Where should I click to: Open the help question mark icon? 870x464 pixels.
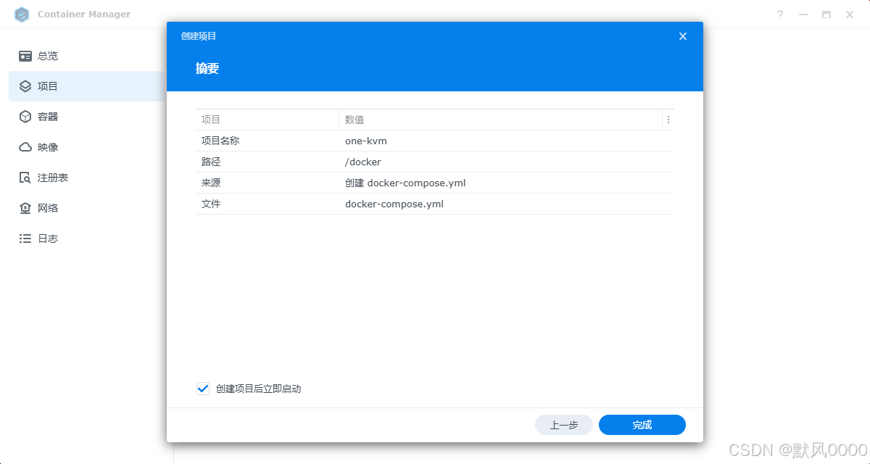click(x=779, y=14)
